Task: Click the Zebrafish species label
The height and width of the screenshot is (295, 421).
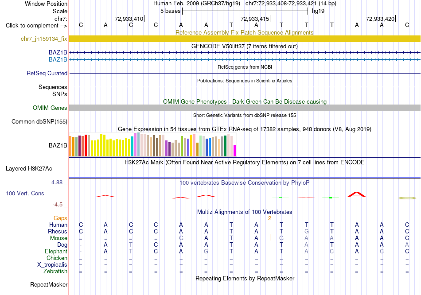Action: [x=55, y=272]
